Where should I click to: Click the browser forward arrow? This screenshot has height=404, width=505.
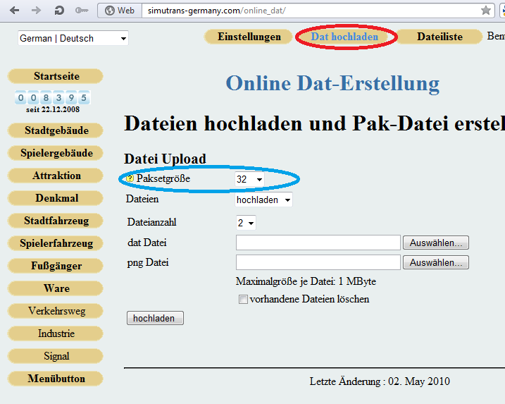37,11
